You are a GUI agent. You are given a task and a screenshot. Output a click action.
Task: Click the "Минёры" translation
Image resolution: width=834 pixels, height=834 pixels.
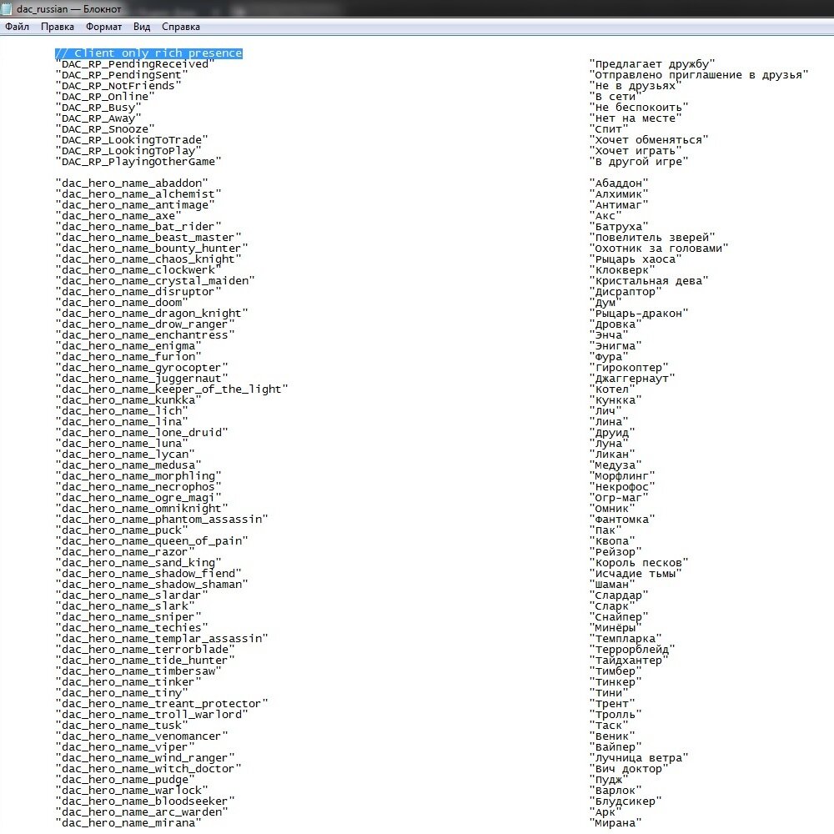(615, 628)
